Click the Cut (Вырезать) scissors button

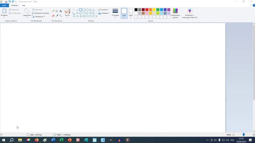click(x=14, y=10)
